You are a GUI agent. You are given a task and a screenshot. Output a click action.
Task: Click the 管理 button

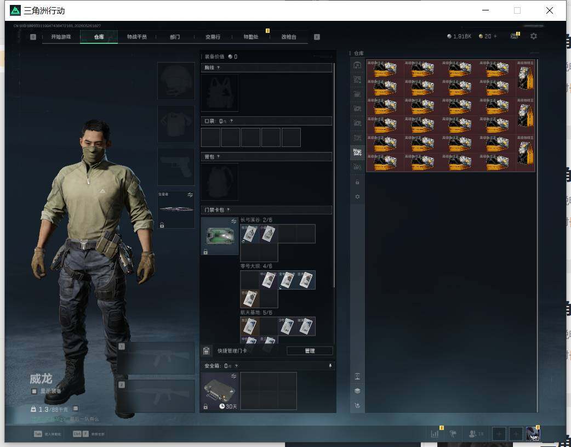pos(310,351)
